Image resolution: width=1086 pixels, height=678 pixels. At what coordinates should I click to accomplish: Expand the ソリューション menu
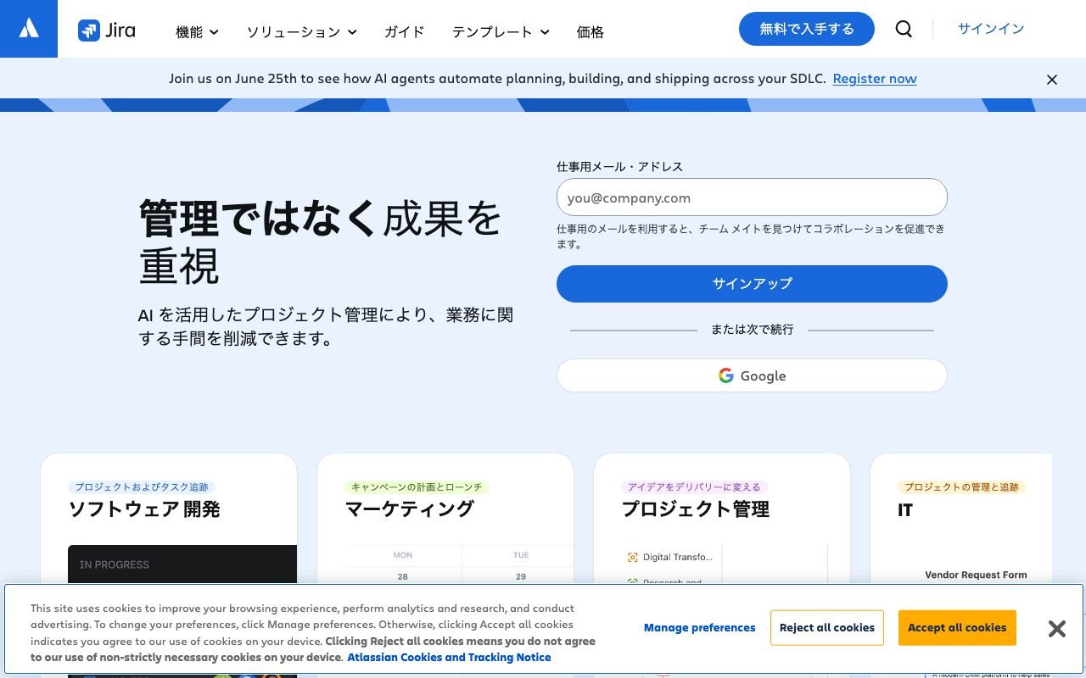301,32
